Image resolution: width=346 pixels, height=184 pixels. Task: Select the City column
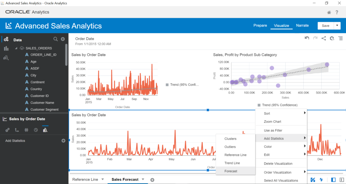point(33,75)
